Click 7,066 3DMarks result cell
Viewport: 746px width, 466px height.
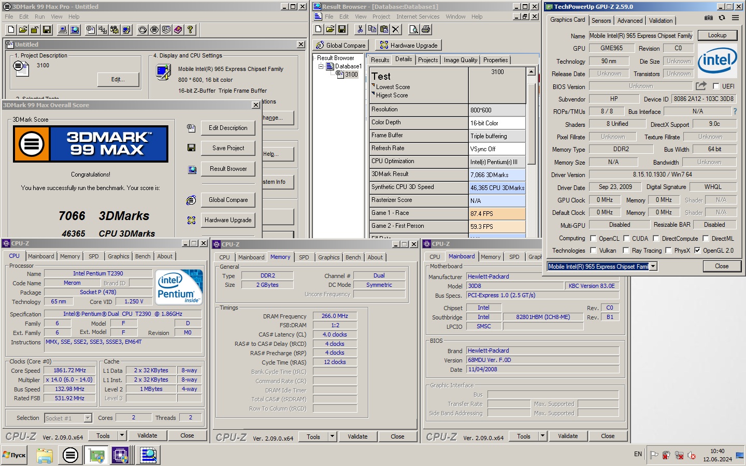tap(497, 175)
